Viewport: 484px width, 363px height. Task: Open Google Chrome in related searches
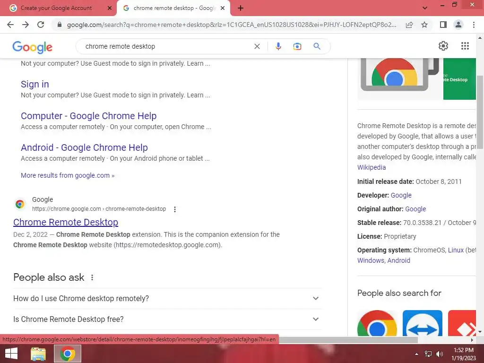pyautogui.click(x=377, y=323)
